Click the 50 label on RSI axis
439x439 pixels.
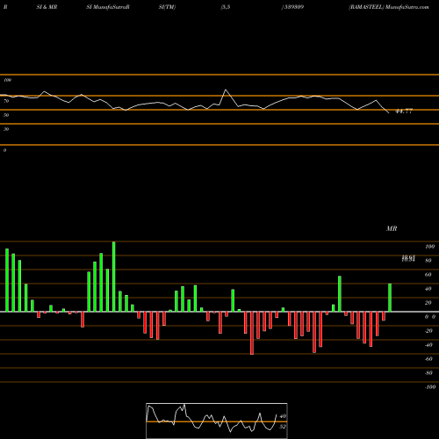6,115
